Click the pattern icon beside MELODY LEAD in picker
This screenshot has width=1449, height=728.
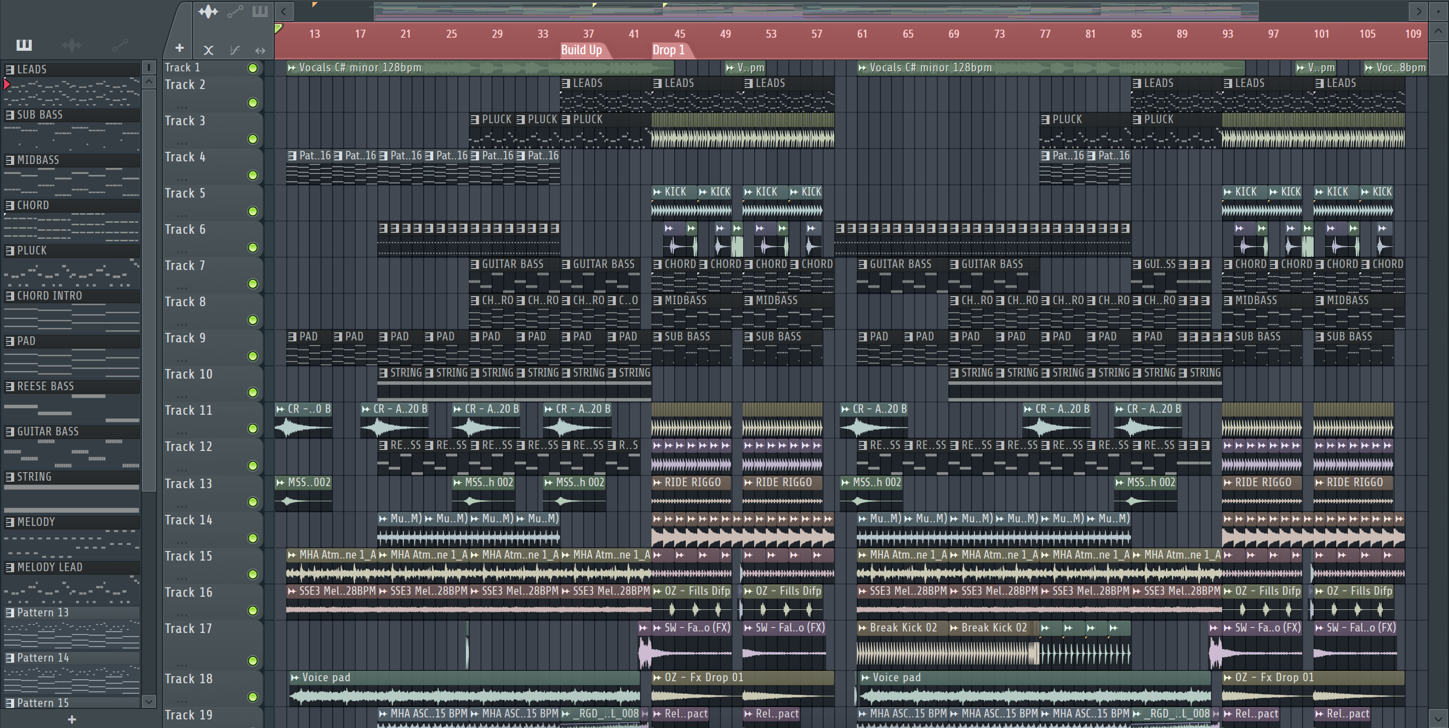10,567
